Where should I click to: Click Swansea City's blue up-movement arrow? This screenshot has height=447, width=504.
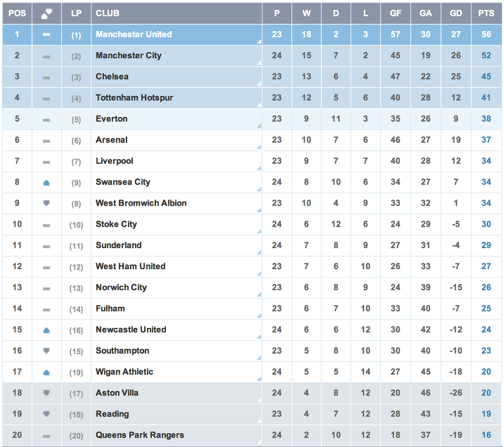pyautogui.click(x=46, y=182)
